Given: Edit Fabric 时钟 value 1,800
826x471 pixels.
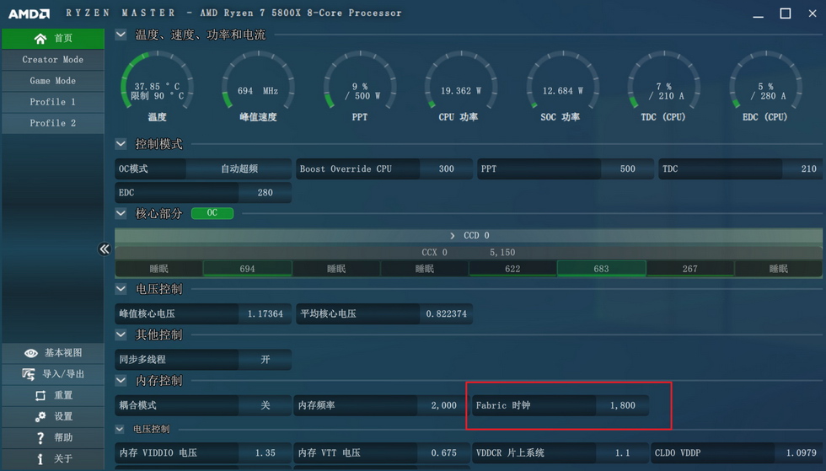Looking at the screenshot, I should pyautogui.click(x=623, y=405).
